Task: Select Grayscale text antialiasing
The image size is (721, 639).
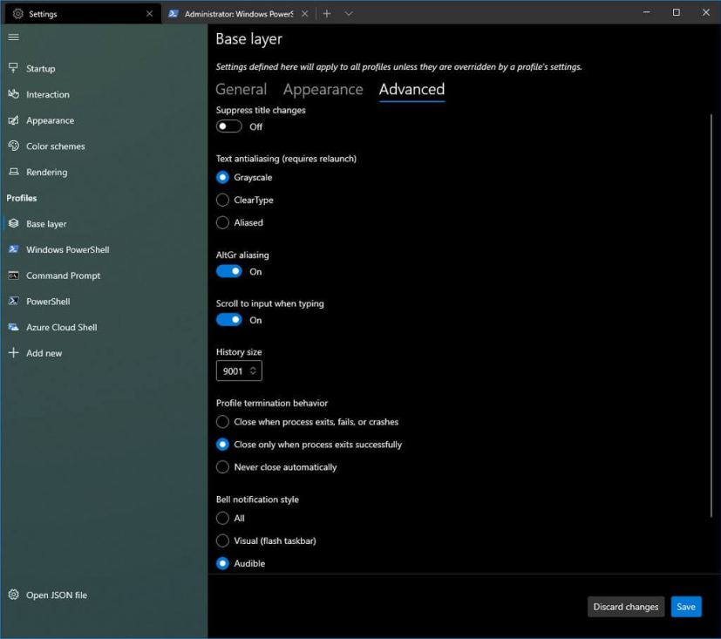Action: point(244,178)
